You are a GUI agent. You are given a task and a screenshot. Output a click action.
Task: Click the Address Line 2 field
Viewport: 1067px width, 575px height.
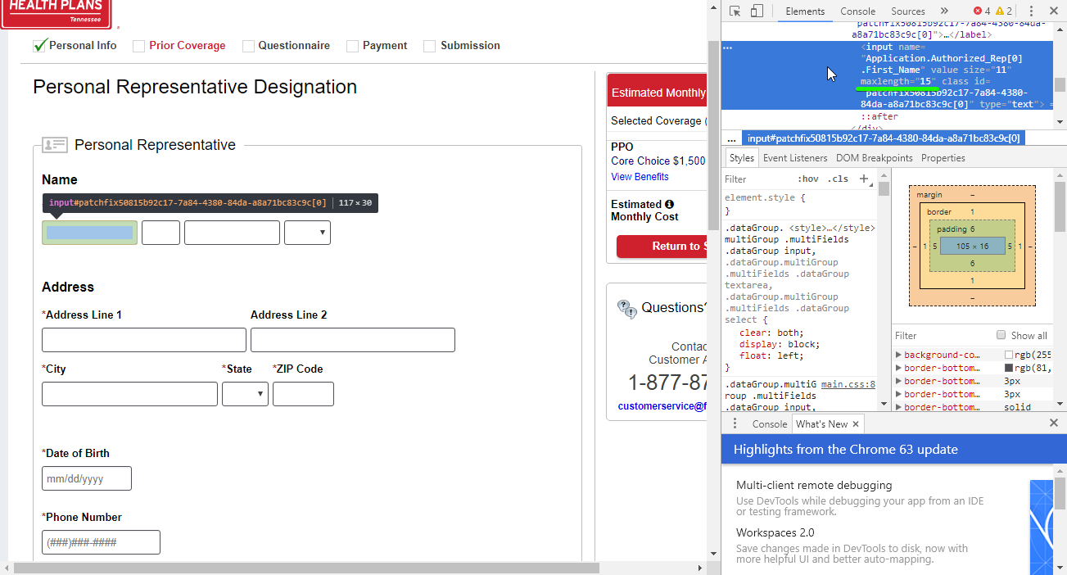point(353,340)
